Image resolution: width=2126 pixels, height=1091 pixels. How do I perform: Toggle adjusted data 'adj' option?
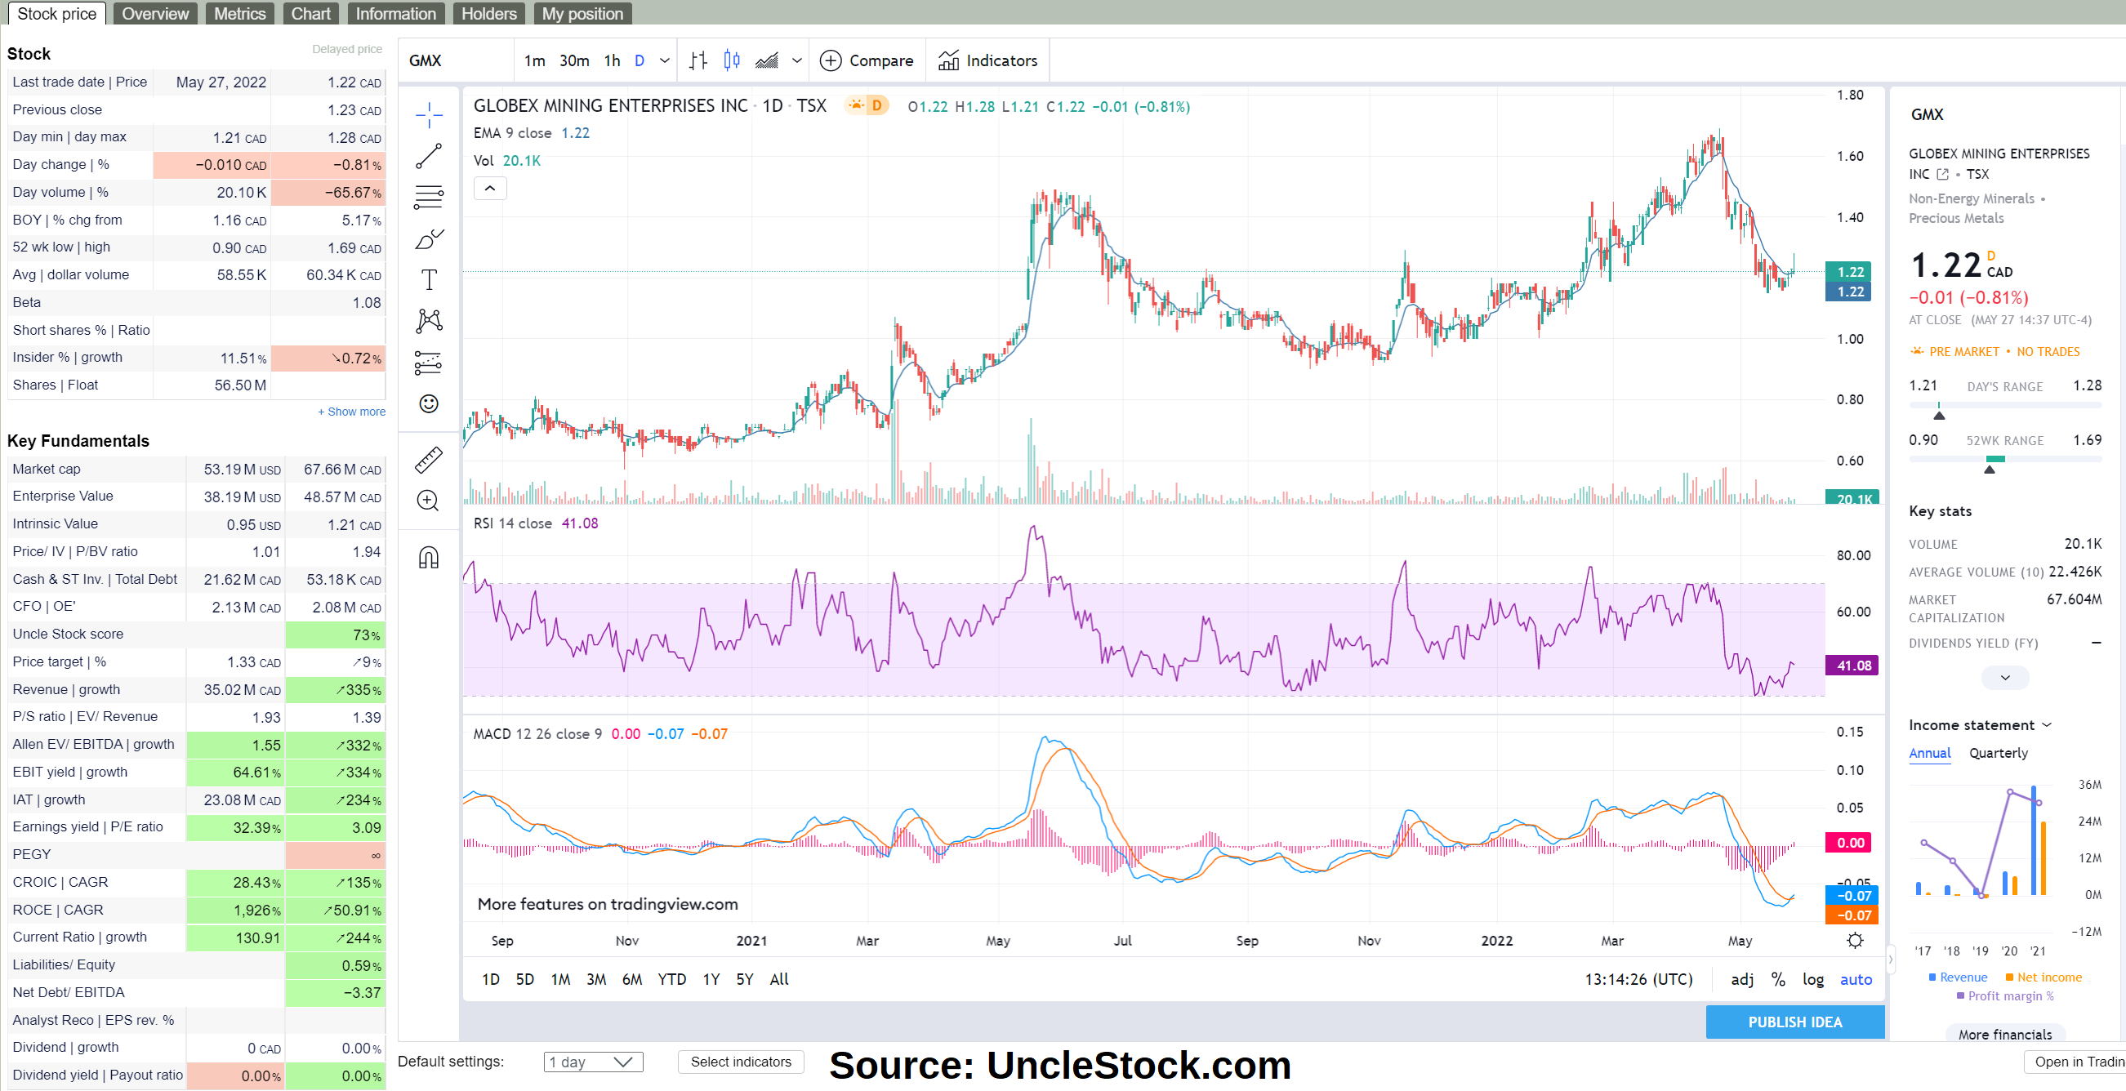click(x=1742, y=980)
